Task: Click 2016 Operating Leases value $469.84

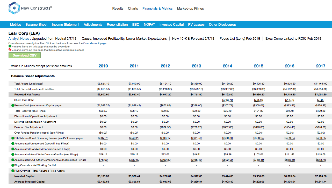Action: coord(290,138)
